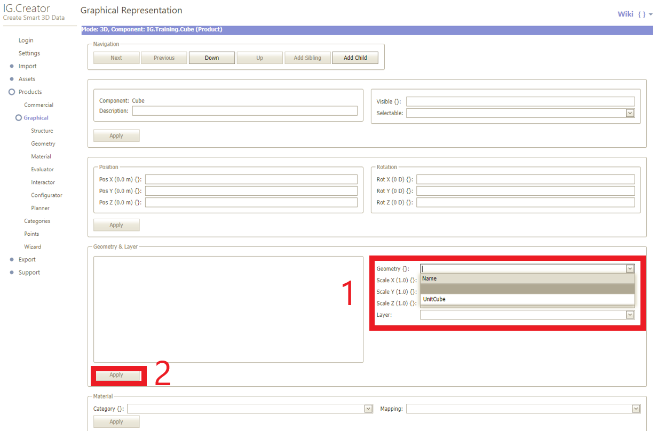Open the Layer dropdown

(630, 315)
